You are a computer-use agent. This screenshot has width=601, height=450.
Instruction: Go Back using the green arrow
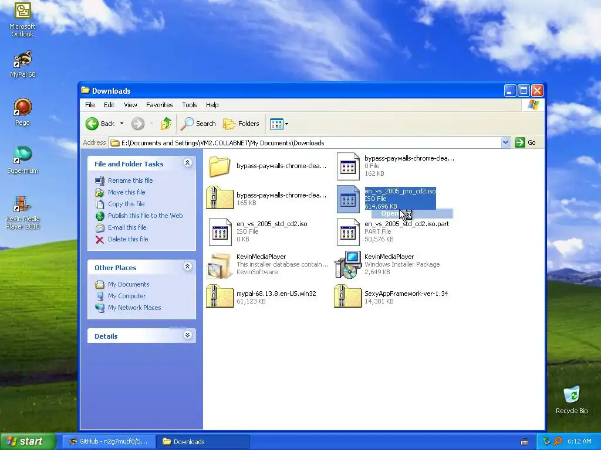(x=92, y=124)
